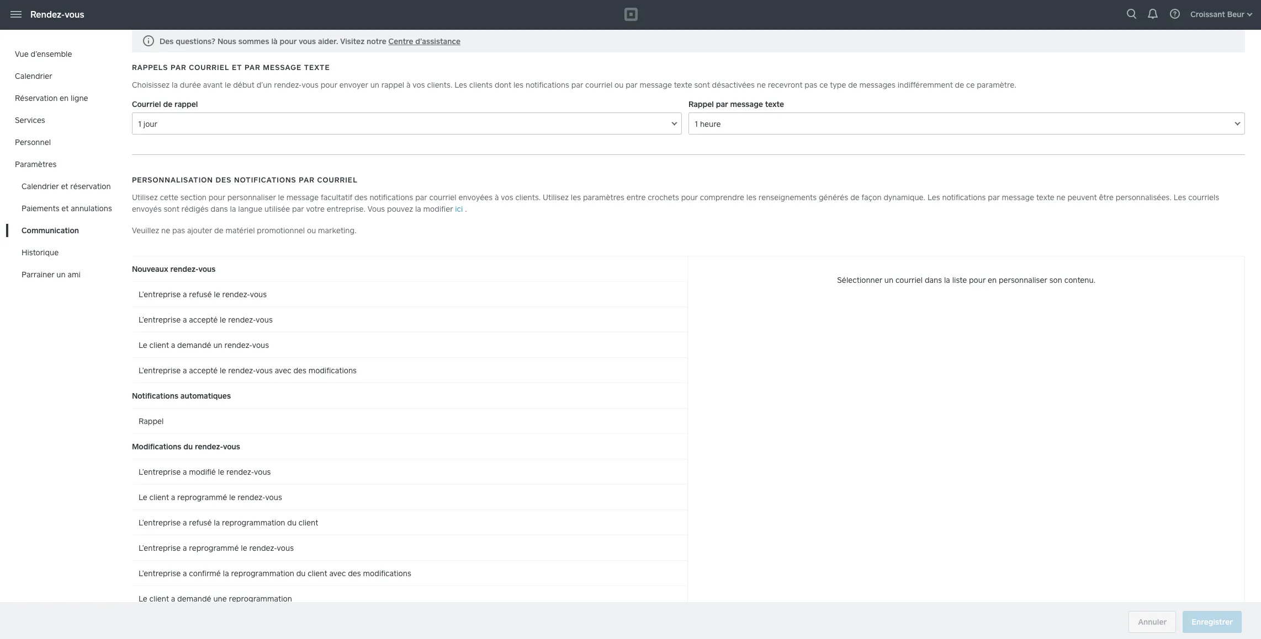Expand the Croissant Beur account menu
This screenshot has width=1261, height=639.
coord(1221,14)
